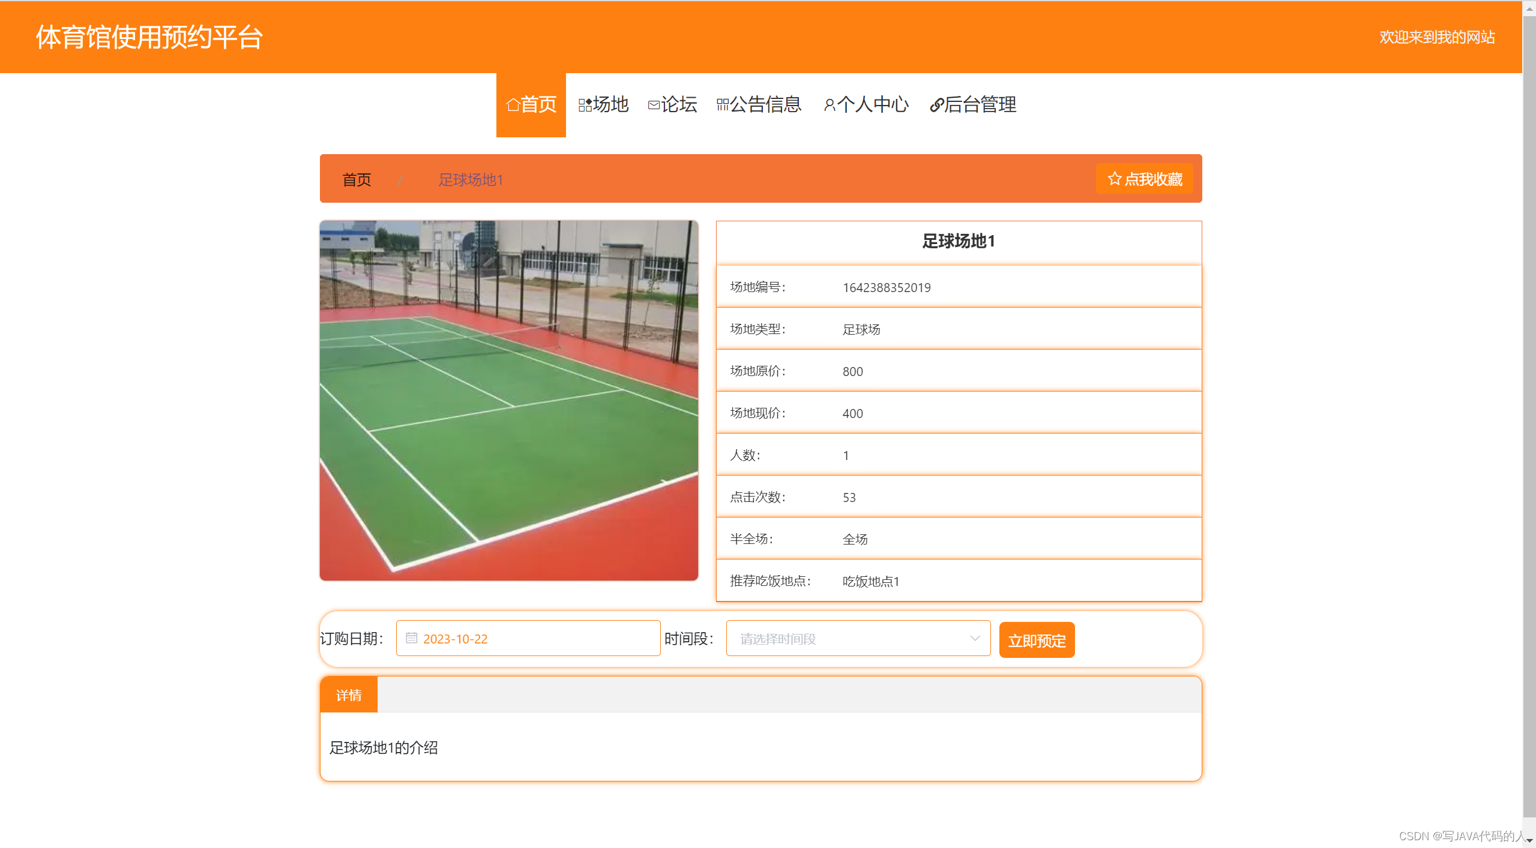Click the star icon on 点我收藏
The height and width of the screenshot is (848, 1536).
[1114, 179]
